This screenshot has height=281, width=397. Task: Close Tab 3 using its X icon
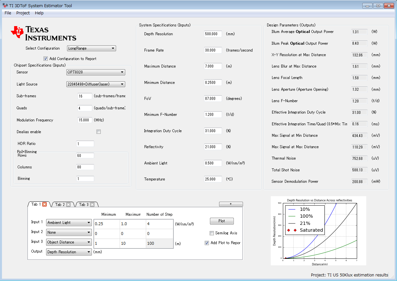coord(92,205)
